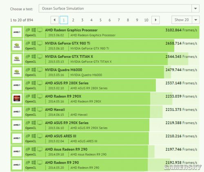Click the AMD logo beside AMD Radeon Graphics Processor

pyautogui.click(x=17, y=32)
